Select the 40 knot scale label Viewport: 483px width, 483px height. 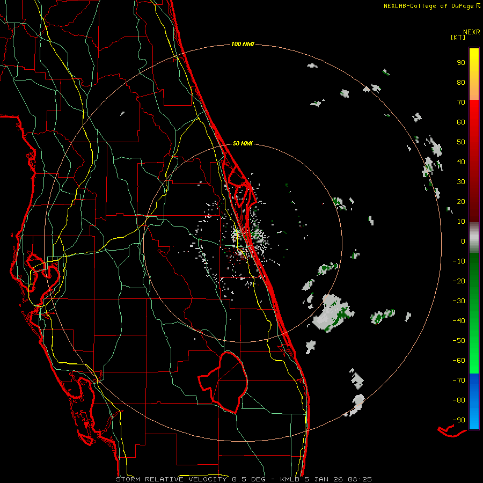pos(461,162)
